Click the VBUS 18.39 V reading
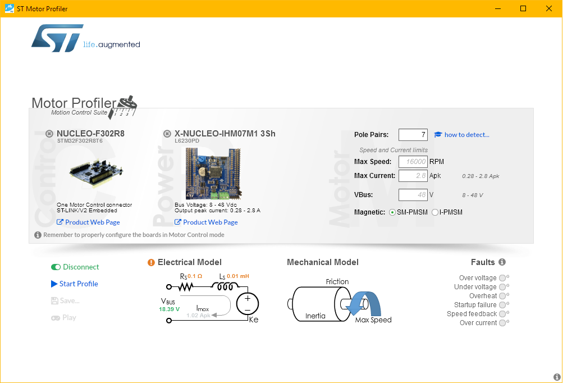581x383 pixels. pos(170,309)
